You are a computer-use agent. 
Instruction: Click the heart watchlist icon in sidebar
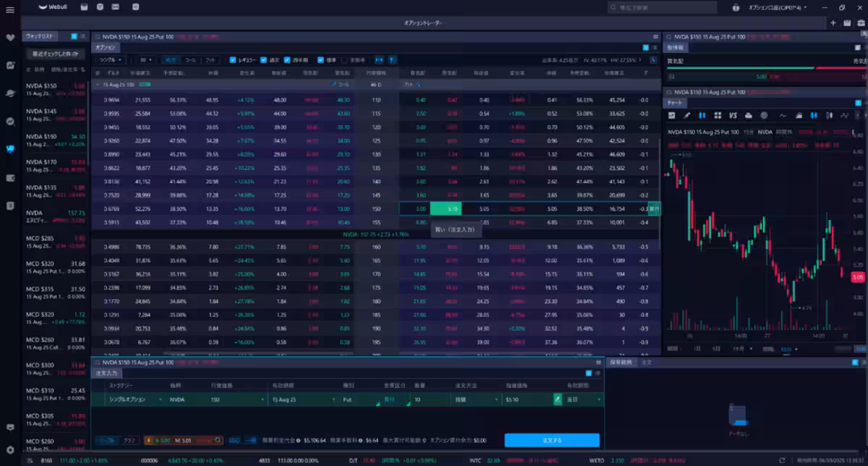coord(10,37)
